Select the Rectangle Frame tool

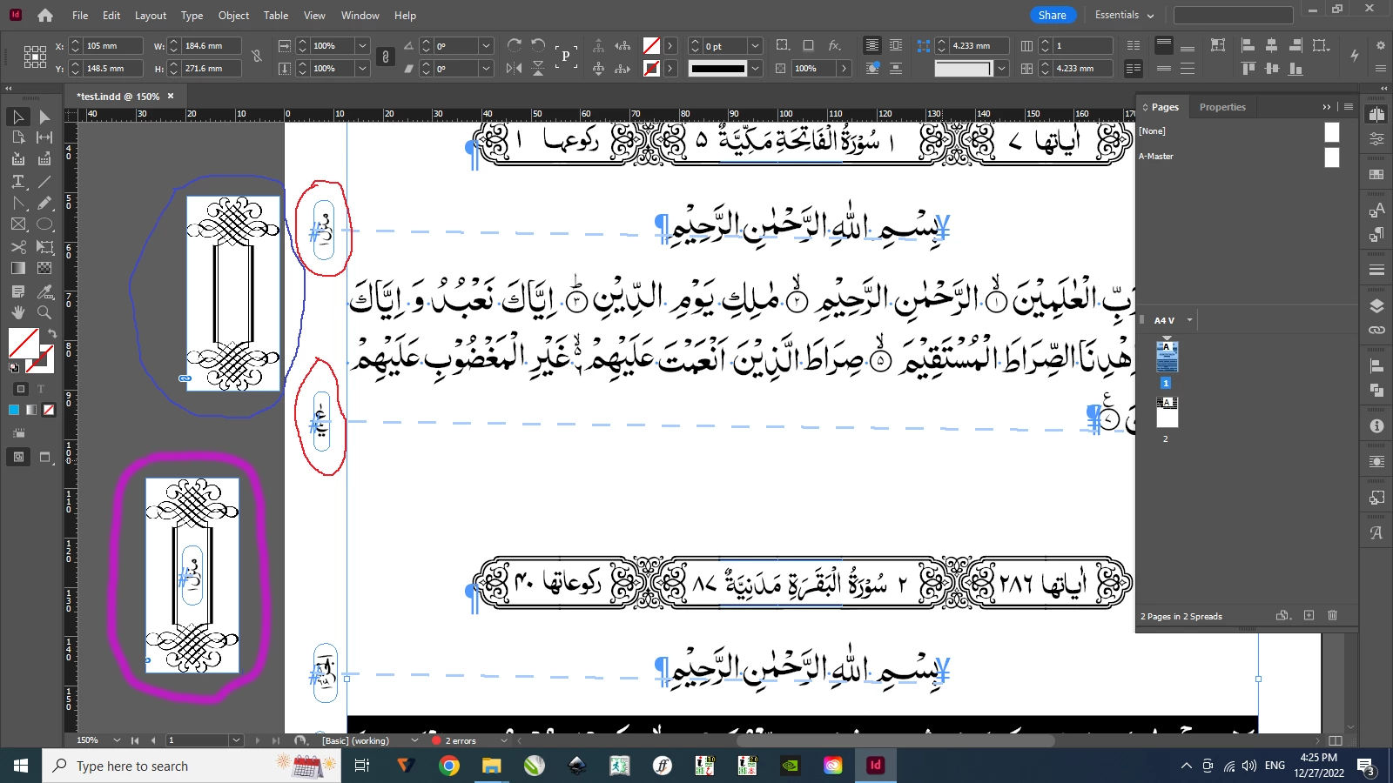(18, 224)
